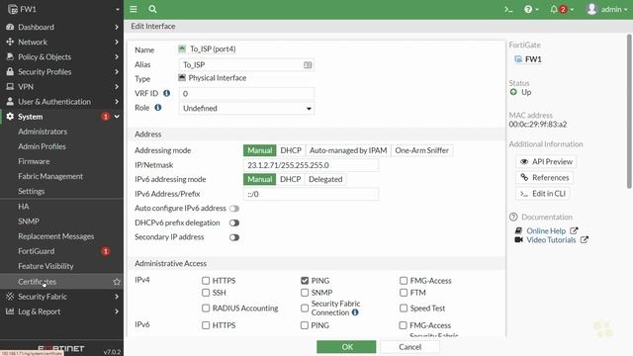Click the System gear icon

coord(10,117)
